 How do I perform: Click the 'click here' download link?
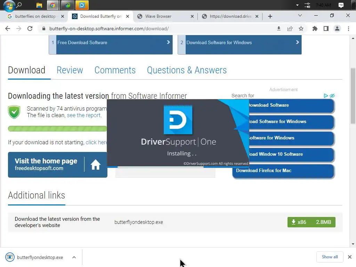96,142
